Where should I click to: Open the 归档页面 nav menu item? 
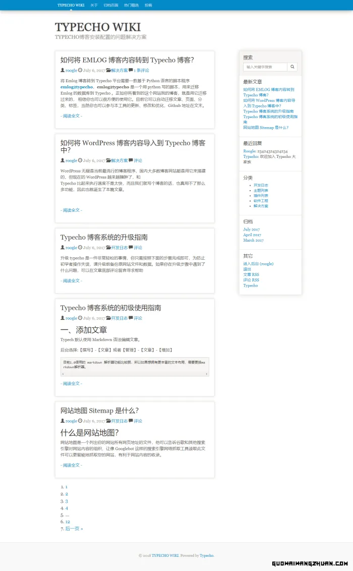pos(111,5)
